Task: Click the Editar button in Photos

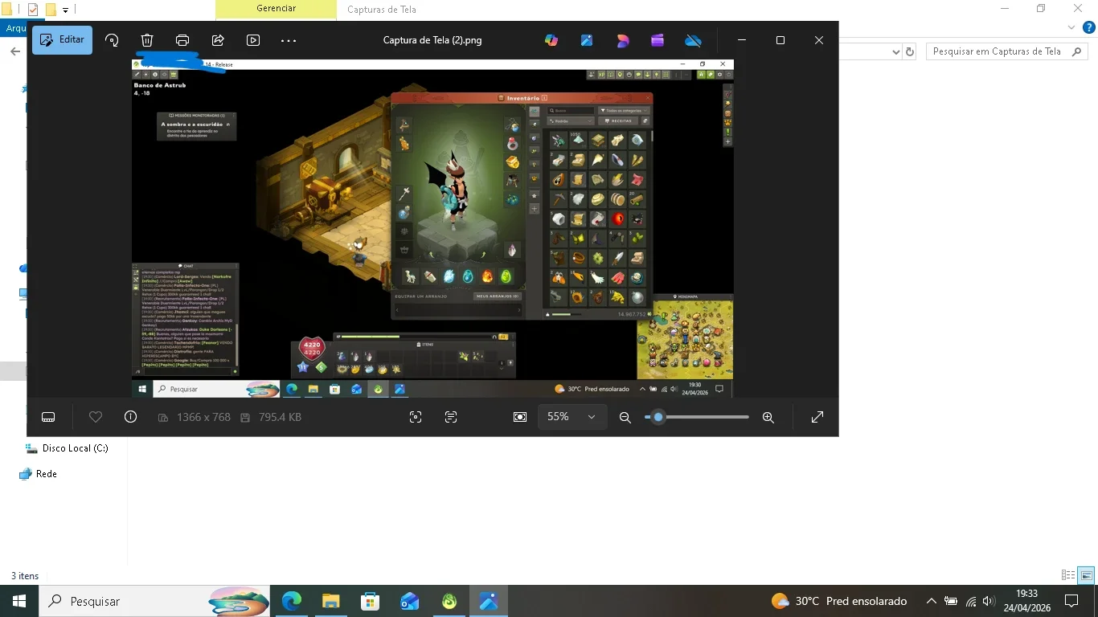Action: 62,40
